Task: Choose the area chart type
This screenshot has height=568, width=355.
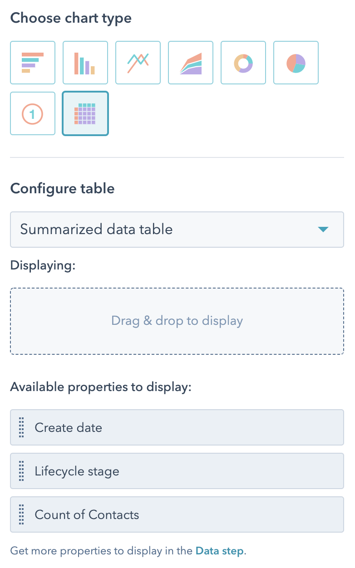Action: [191, 63]
